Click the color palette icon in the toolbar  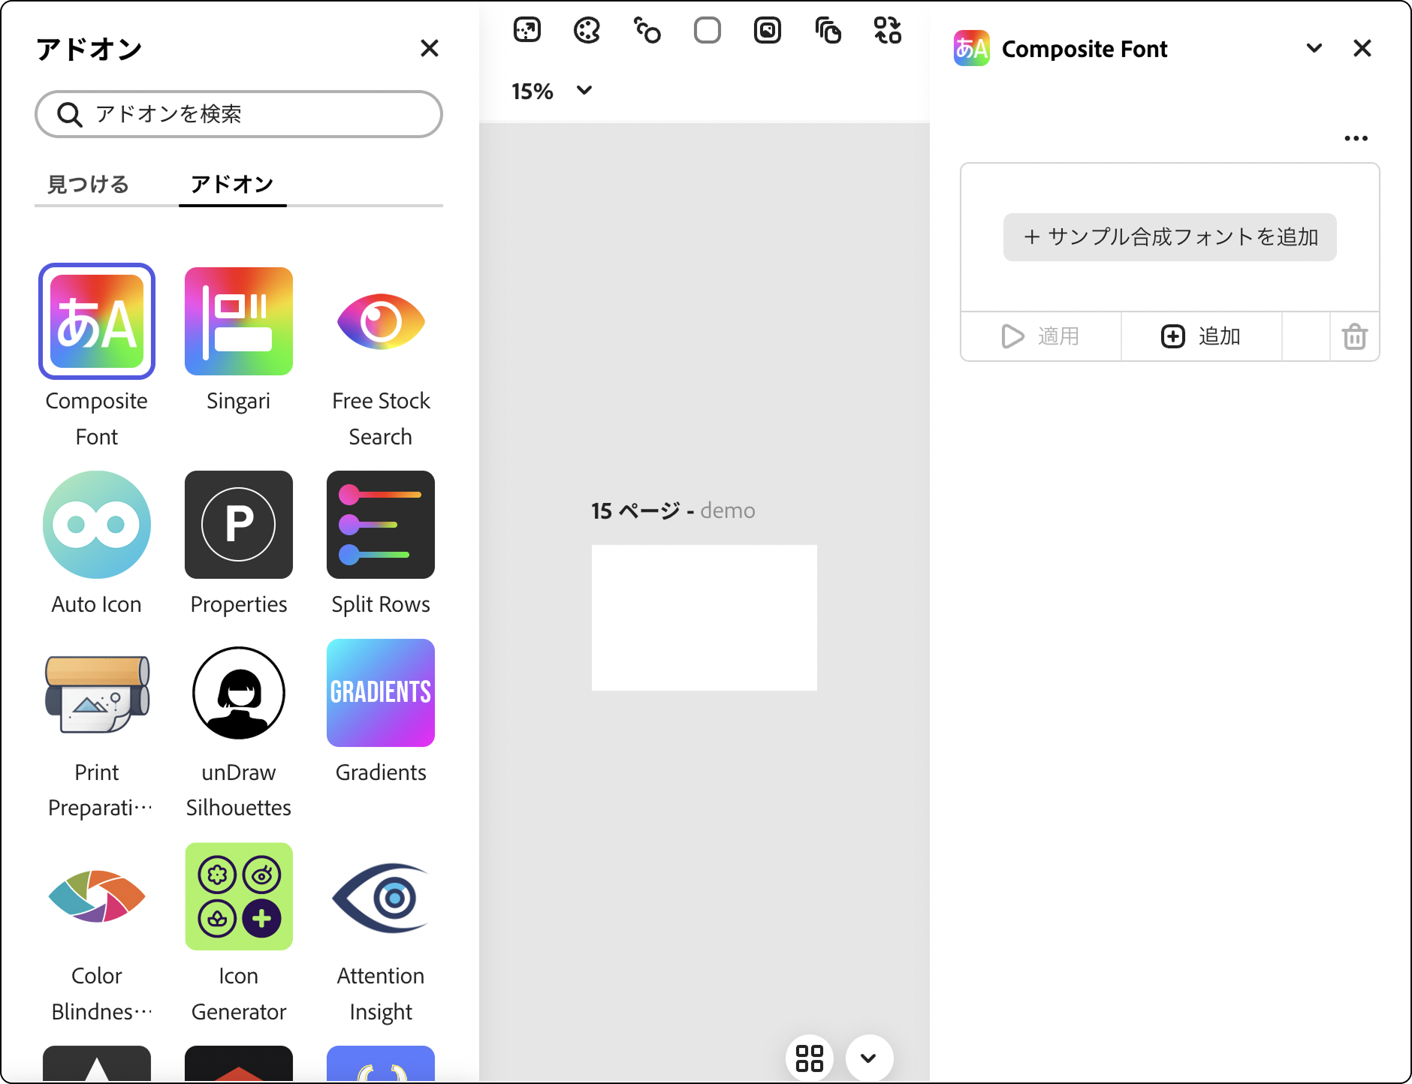(x=587, y=30)
